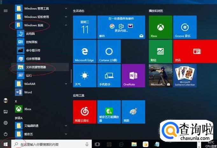Screen dimensions: 217x148
Task: Open the 财经 finance tile
Action: [x=161, y=51]
